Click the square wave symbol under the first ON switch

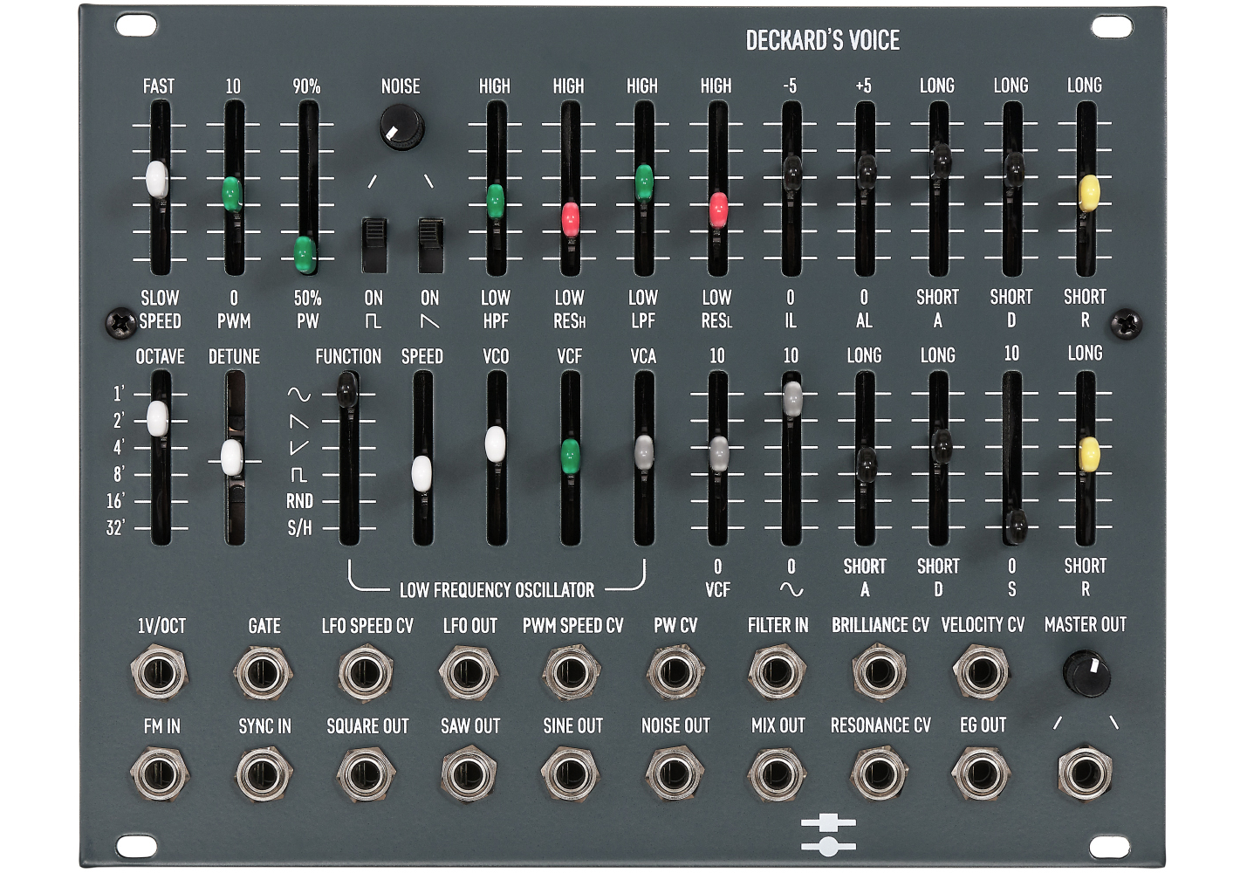point(373,321)
